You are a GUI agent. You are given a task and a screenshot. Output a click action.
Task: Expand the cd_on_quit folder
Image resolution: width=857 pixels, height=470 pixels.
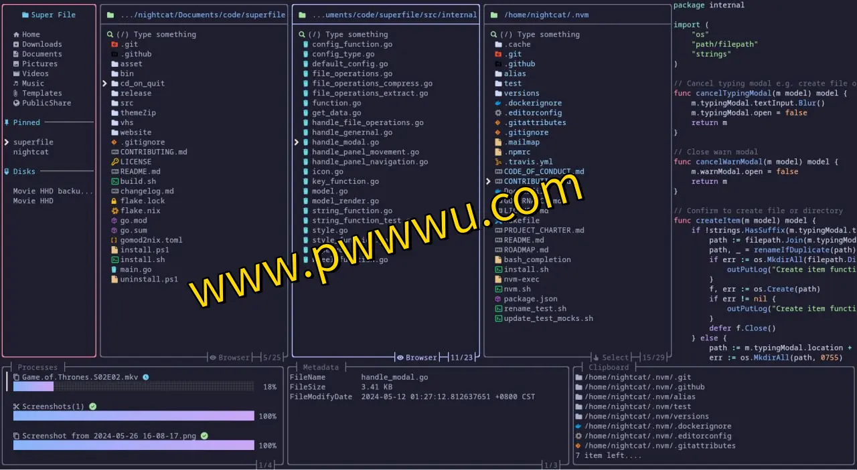[x=142, y=84]
